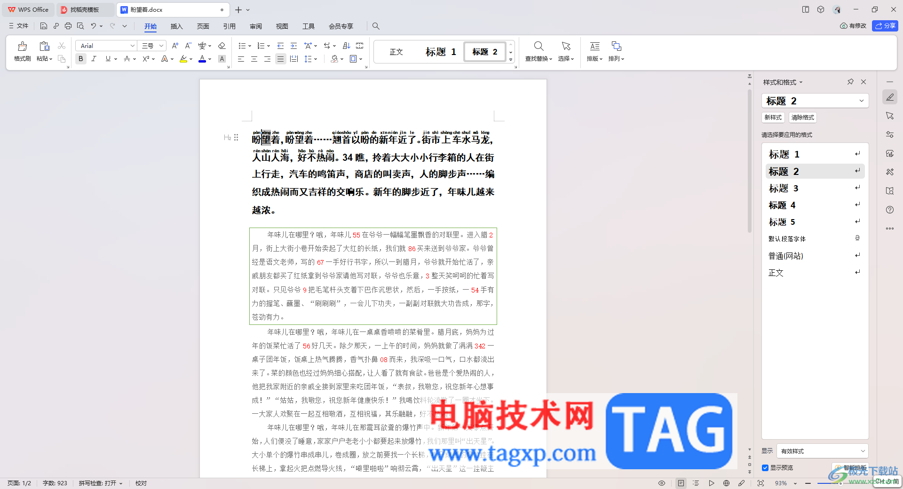
Task: Uncheck the 显示预览 checkbox
Action: click(765, 468)
